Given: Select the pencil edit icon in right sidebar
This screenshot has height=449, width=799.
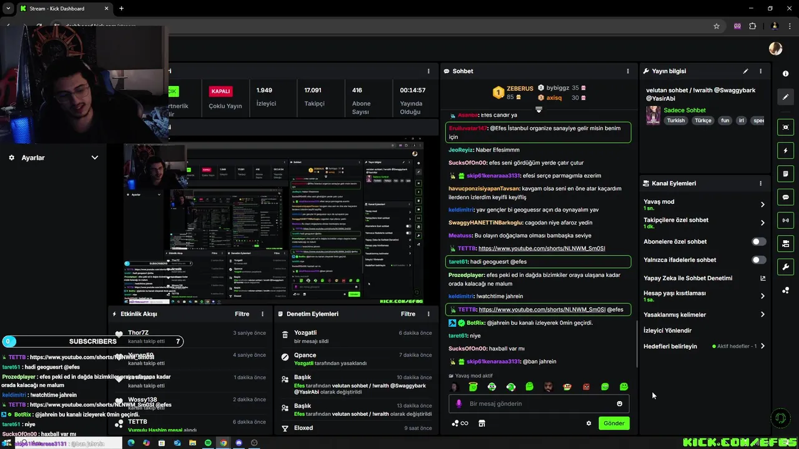Looking at the screenshot, I should click(x=785, y=97).
